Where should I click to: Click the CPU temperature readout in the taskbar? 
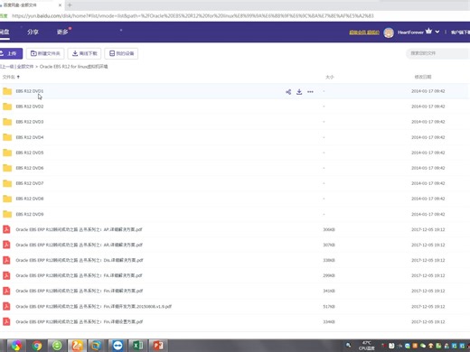(366, 346)
